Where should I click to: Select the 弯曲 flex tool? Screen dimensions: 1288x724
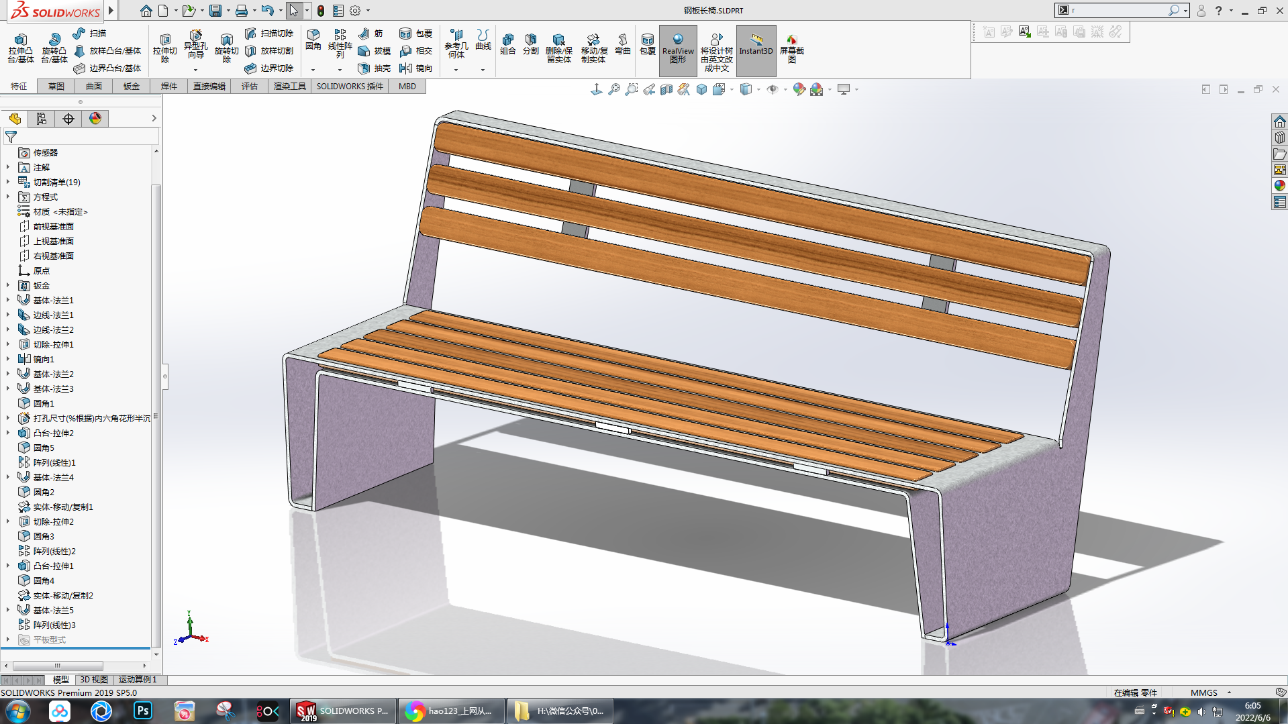tap(623, 44)
